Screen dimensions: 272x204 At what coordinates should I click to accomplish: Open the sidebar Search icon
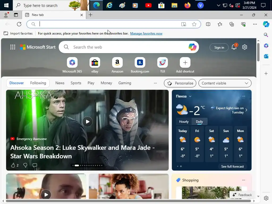[266, 35]
